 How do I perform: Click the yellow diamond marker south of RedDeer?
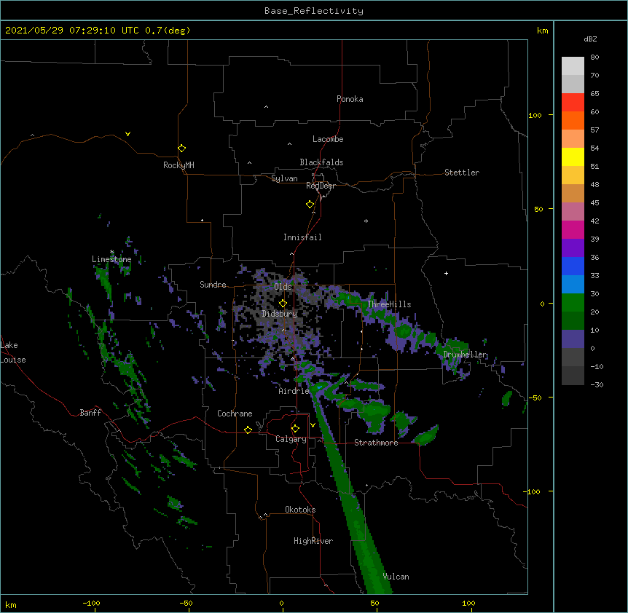[x=310, y=205]
